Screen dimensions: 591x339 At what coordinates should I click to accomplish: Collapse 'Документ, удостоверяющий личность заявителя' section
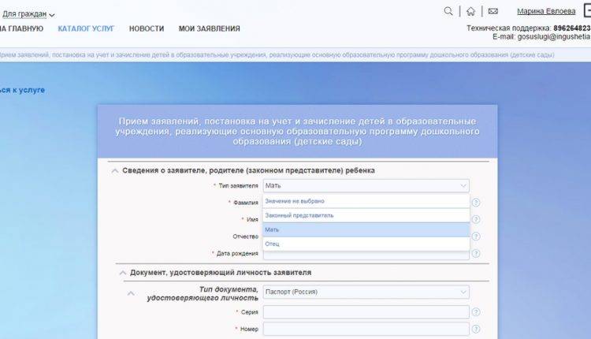coord(123,273)
